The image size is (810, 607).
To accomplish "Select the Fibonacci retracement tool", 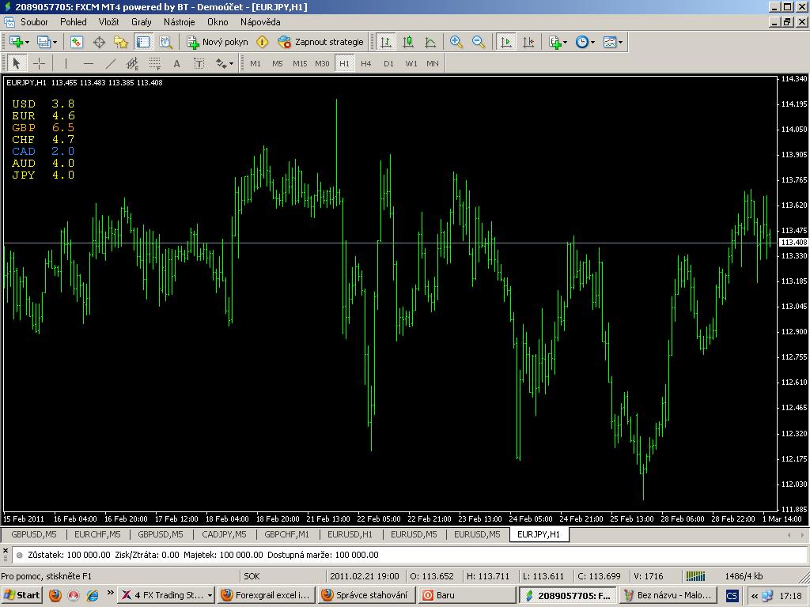I will (x=155, y=63).
